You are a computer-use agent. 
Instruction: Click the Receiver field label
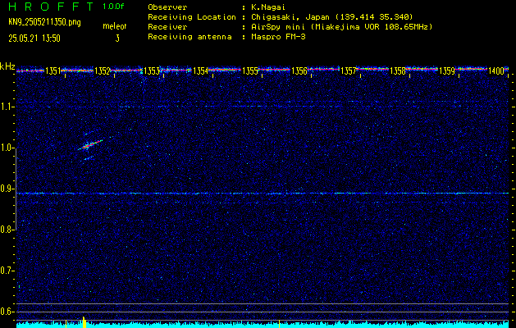tap(167, 26)
